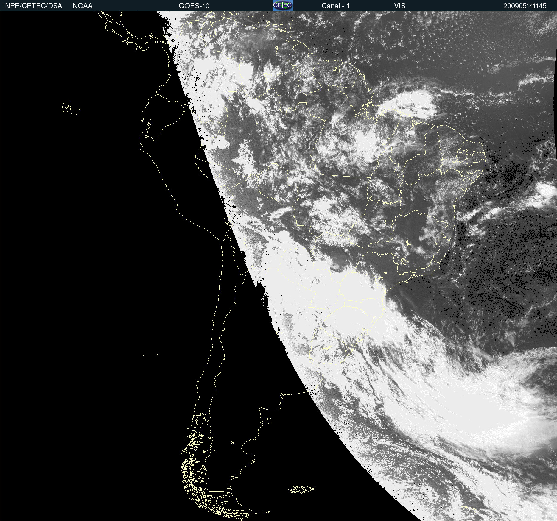The width and height of the screenshot is (557, 521).
Task: Click the GOES-10 satellite label
Action: [194, 6]
